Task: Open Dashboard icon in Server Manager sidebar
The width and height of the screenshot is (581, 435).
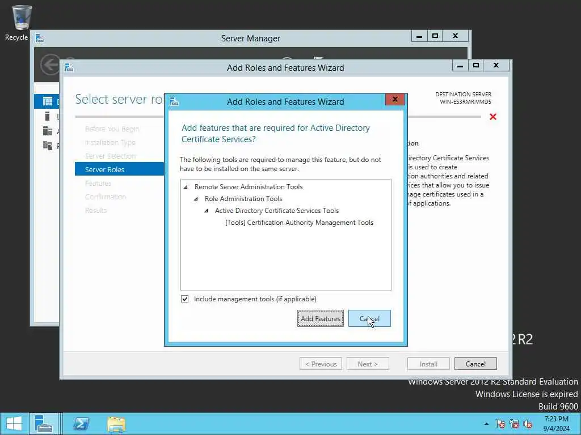Action: 48,101
